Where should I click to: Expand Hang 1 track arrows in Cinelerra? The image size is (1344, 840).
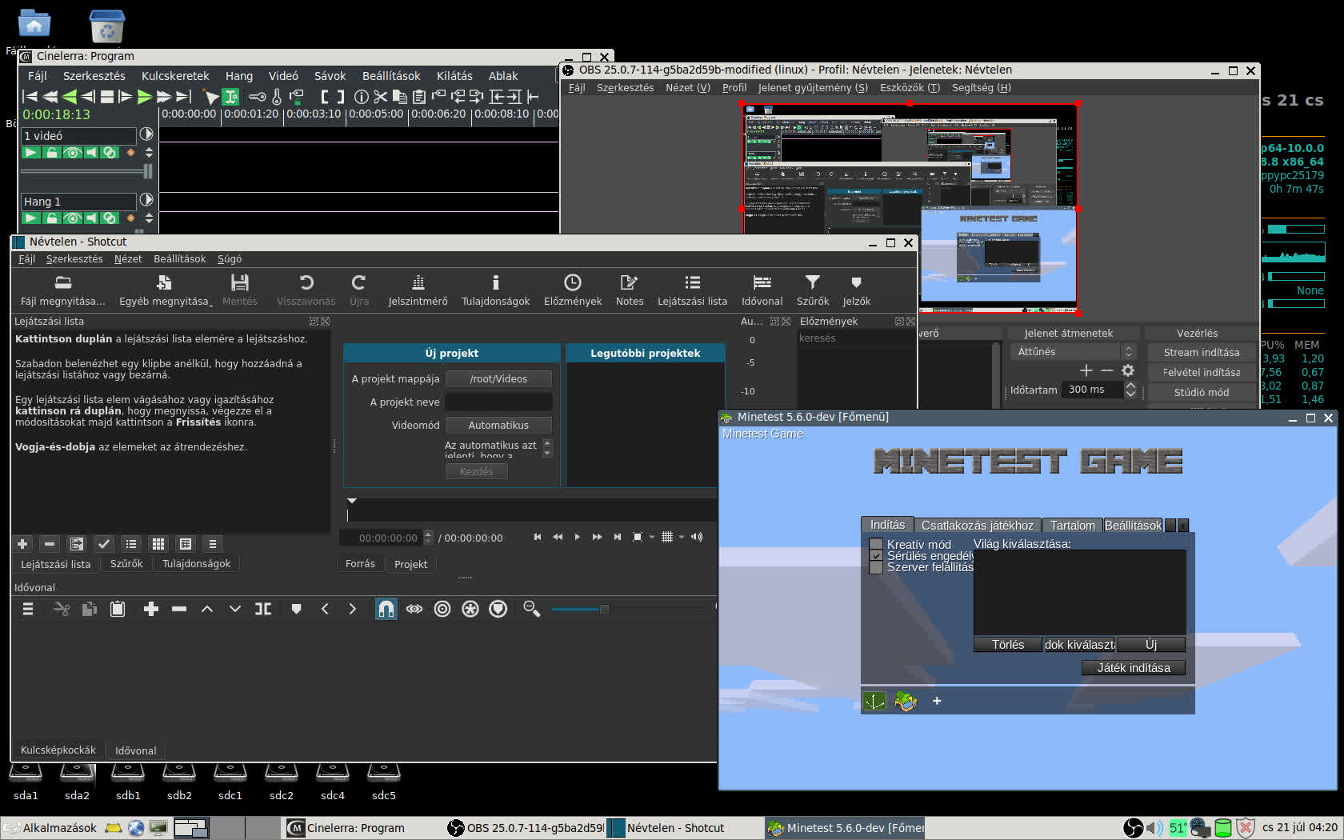pos(149,218)
